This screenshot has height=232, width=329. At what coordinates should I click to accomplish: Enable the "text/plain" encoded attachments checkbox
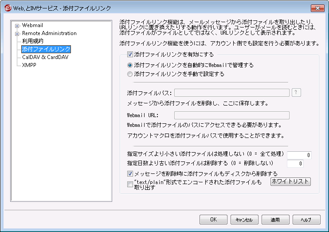(x=130, y=185)
